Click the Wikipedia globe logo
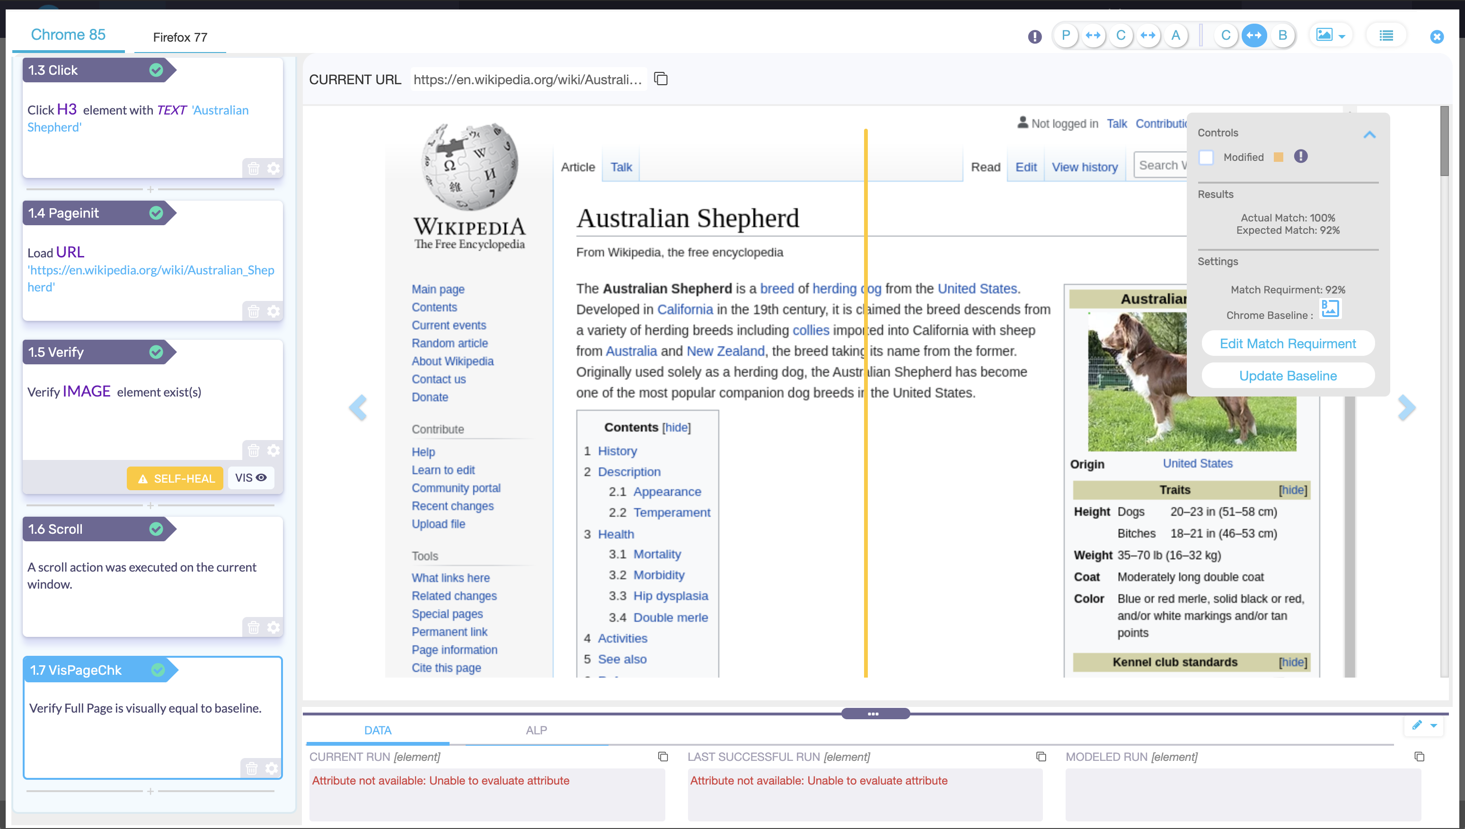The width and height of the screenshot is (1465, 829). (470, 168)
